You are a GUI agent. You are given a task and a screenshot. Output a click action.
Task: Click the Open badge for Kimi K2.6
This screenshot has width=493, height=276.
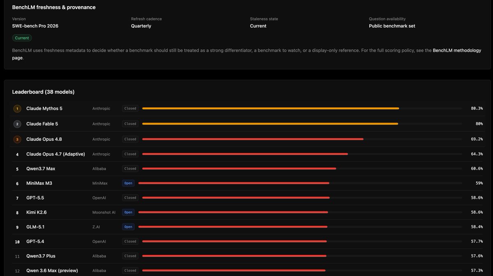[x=128, y=212]
